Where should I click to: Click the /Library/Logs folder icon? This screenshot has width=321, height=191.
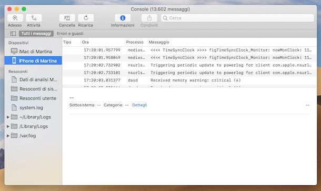coord(14,126)
